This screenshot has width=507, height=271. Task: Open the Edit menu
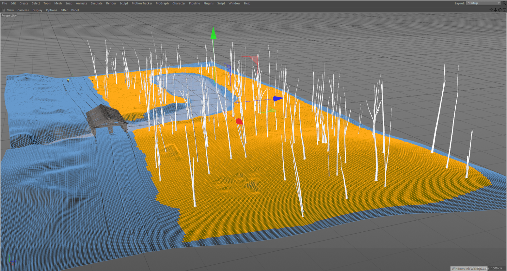(13, 3)
